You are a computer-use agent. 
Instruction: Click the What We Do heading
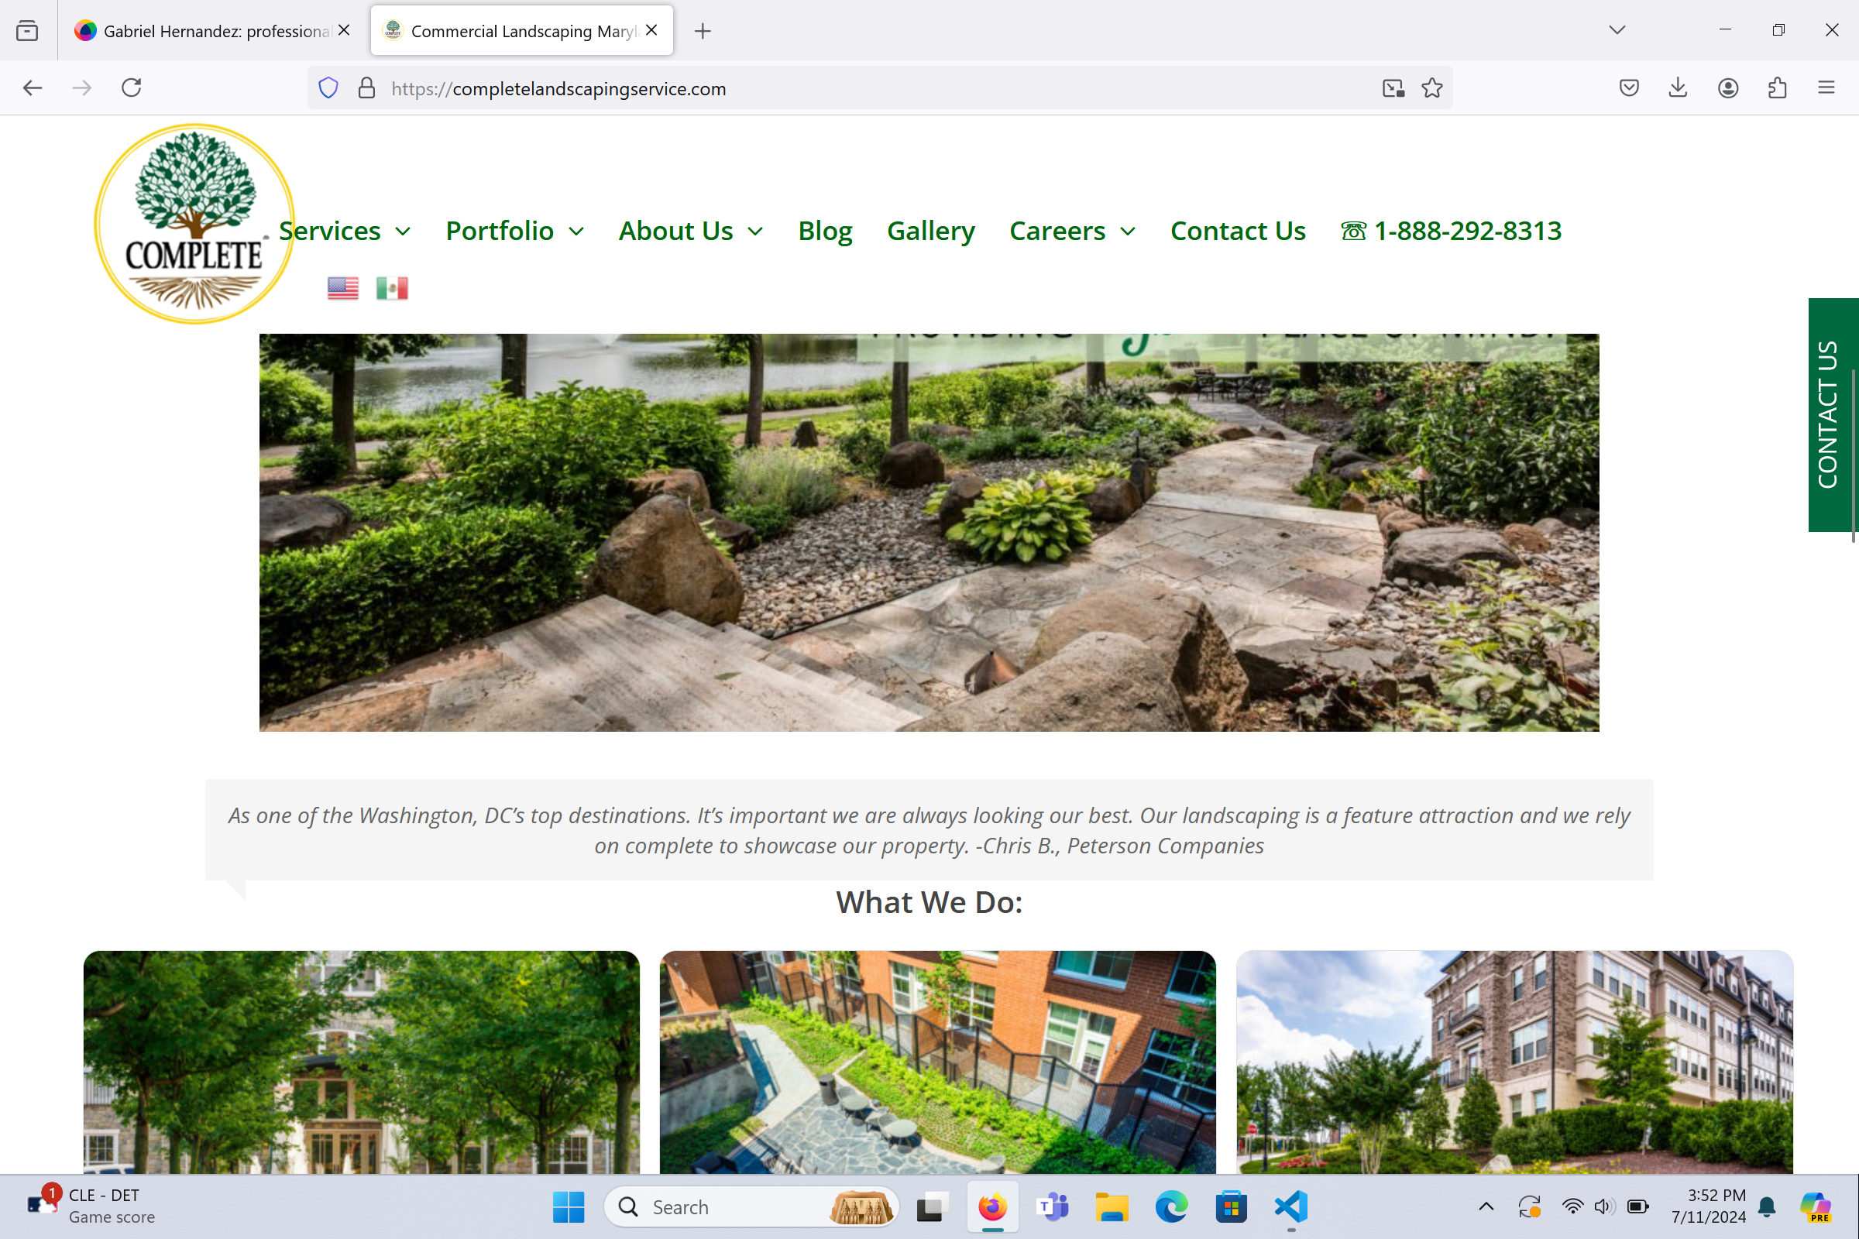pos(929,902)
